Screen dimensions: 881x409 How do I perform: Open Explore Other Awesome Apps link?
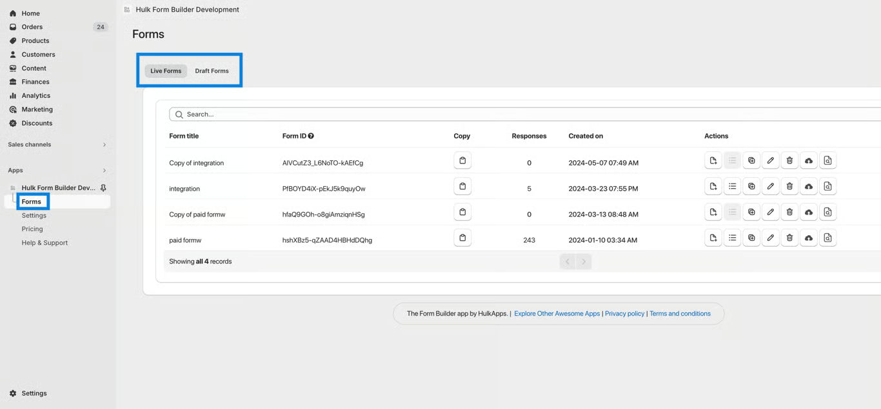point(557,314)
